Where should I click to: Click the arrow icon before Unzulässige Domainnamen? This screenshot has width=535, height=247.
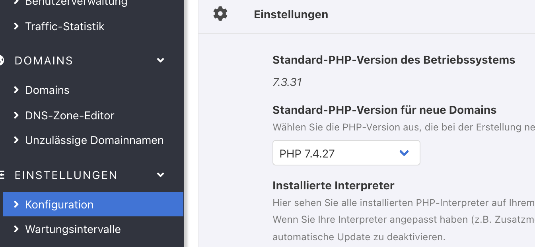click(x=16, y=140)
